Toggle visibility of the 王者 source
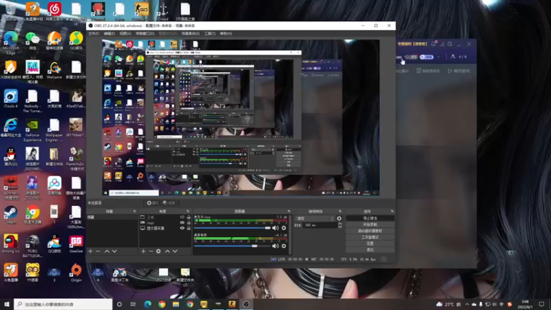Viewport: 551px width, 310px height. [182, 218]
